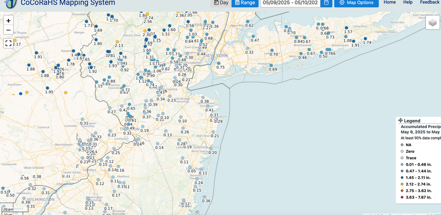The image size is (441, 215).
Task: Click the 0.38 station marker near Middletown
Action: click(203, 97)
